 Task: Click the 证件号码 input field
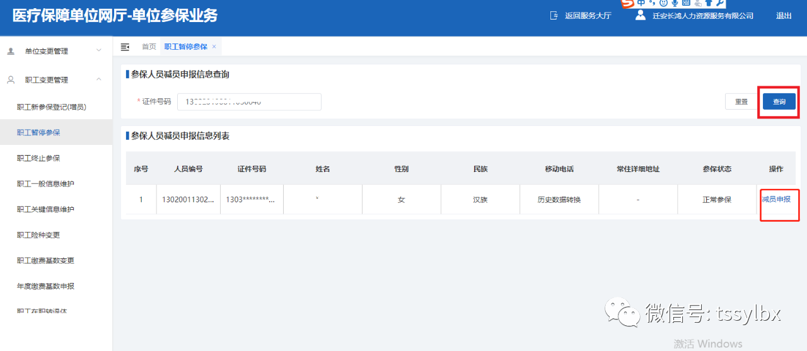coord(249,101)
